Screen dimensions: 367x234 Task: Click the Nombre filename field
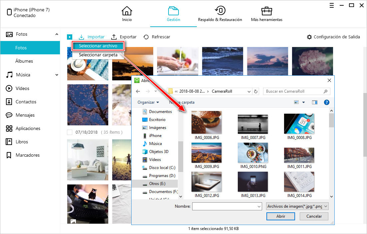click(227, 206)
